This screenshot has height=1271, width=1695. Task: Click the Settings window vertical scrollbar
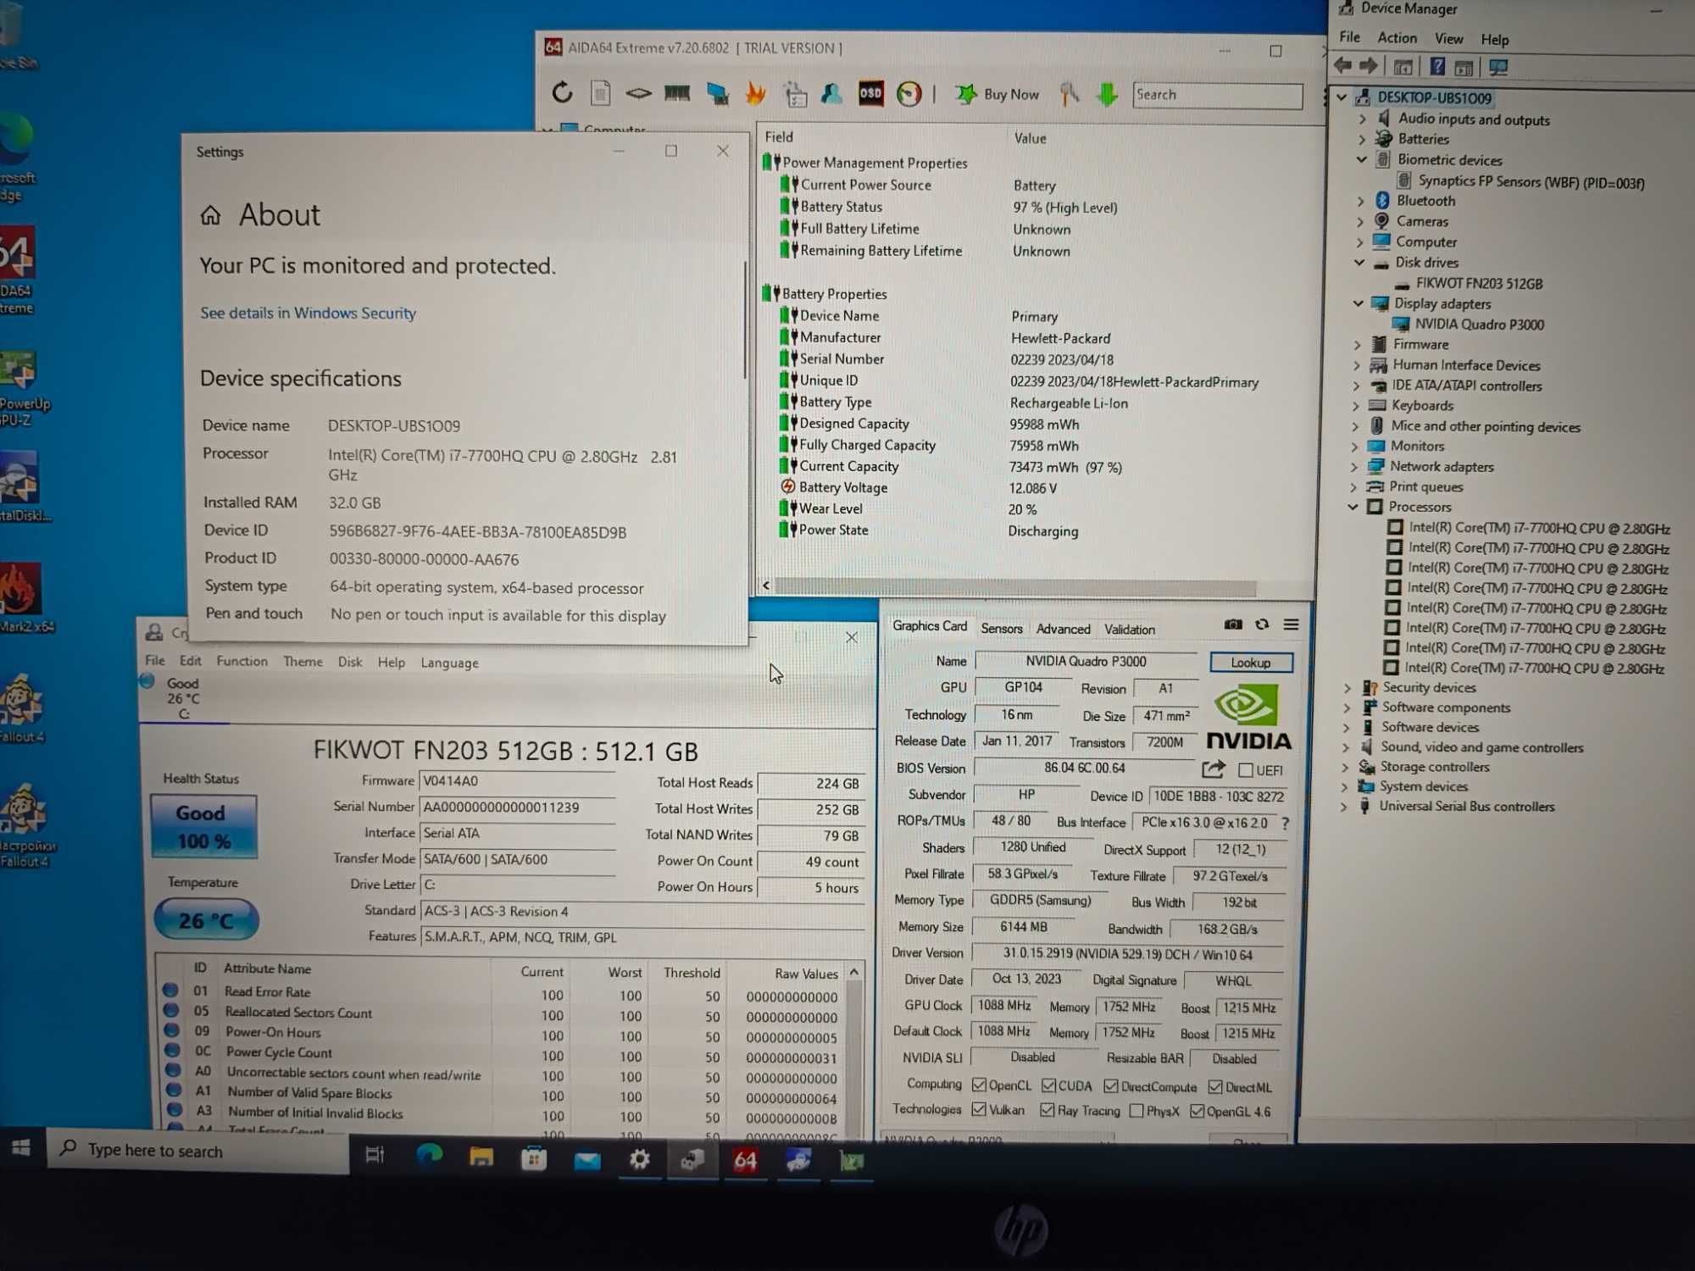click(x=745, y=319)
